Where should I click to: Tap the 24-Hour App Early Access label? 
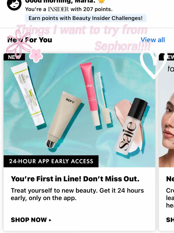point(51,161)
